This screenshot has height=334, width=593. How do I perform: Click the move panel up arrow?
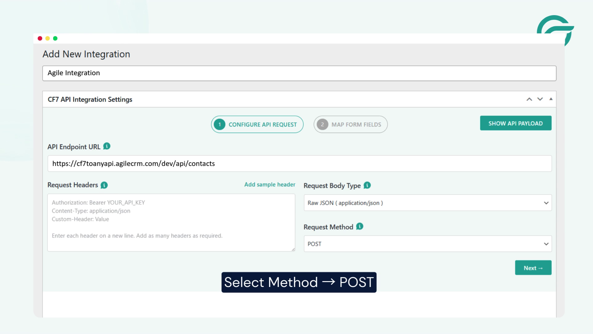point(529,99)
